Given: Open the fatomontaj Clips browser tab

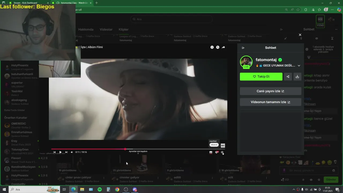Looking at the screenshot, I should (72, 3).
